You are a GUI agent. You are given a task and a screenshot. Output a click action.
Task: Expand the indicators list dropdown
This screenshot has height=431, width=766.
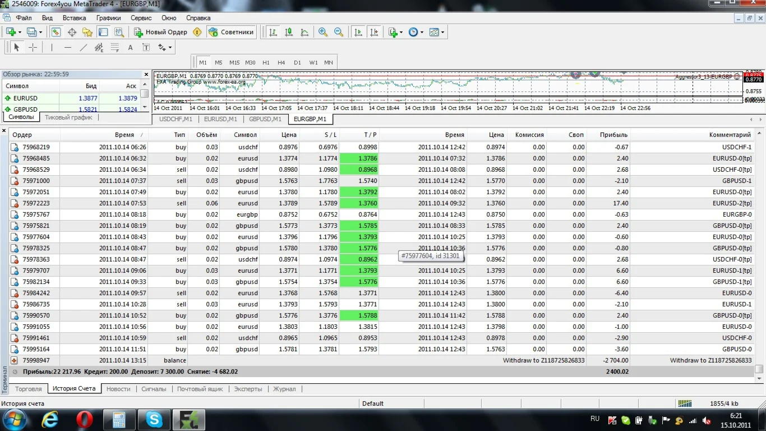(x=402, y=32)
